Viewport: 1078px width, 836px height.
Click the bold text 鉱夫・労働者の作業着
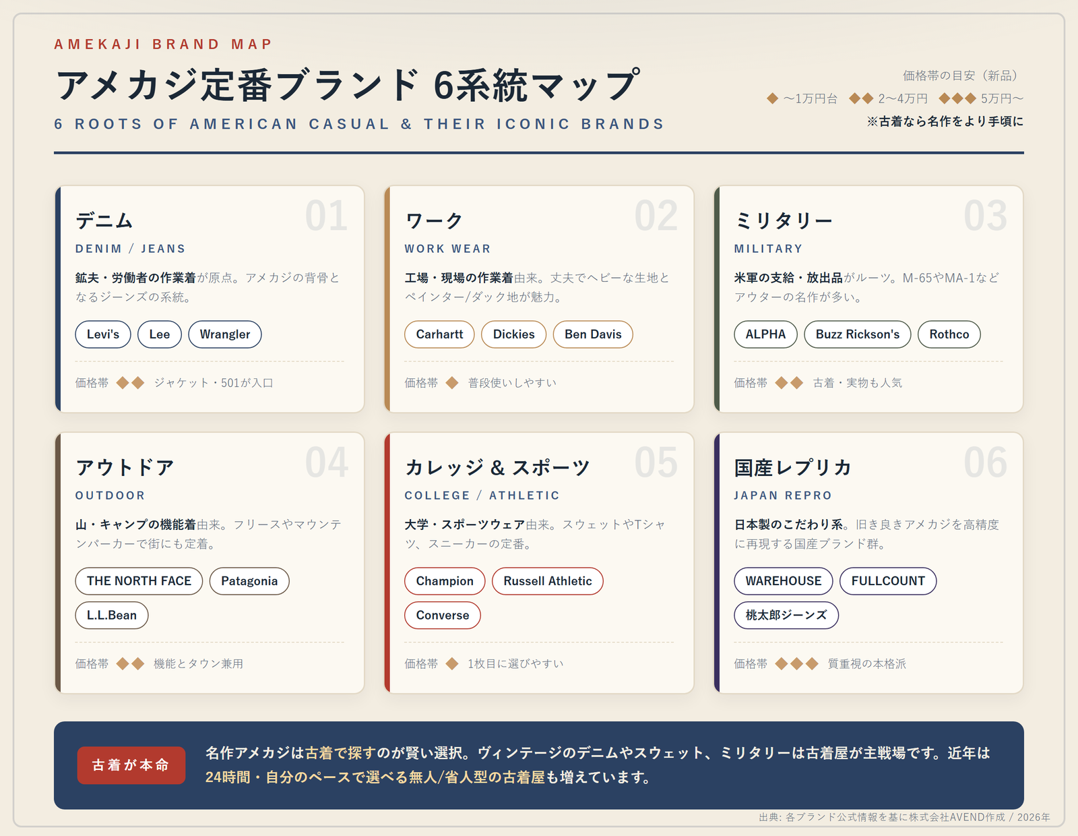[135, 278]
